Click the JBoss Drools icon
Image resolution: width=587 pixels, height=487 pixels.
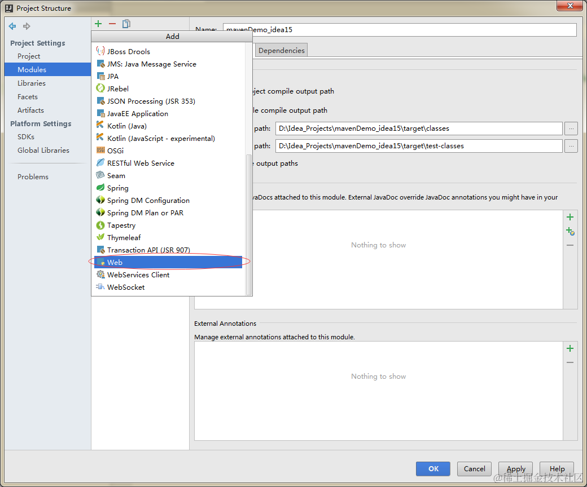[x=100, y=51]
